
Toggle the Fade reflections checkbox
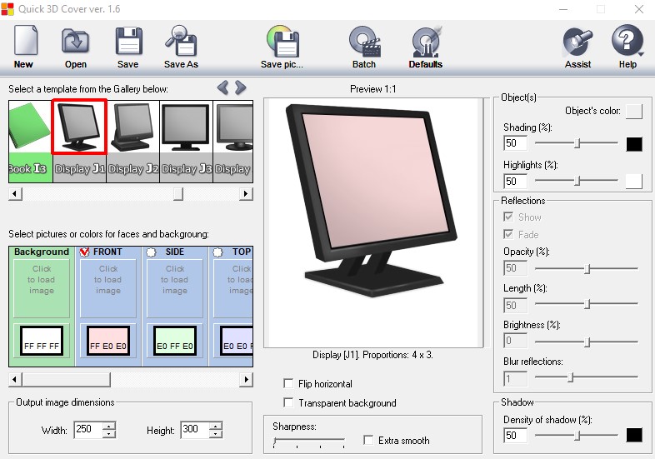508,234
